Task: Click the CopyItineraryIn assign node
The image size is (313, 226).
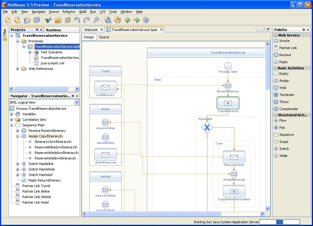Action: [228, 103]
